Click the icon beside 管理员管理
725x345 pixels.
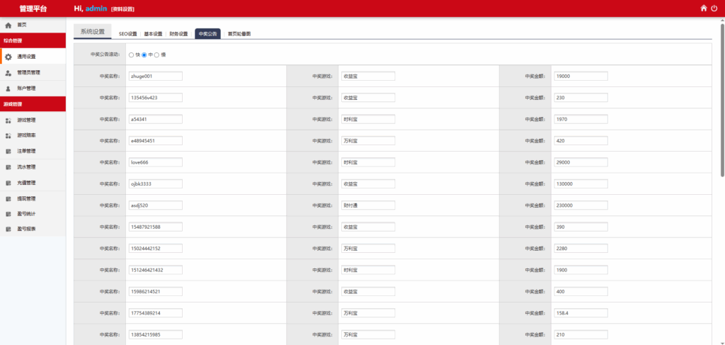tap(8, 72)
